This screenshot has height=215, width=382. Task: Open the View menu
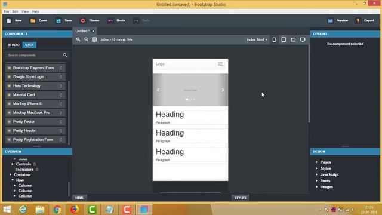click(25, 11)
